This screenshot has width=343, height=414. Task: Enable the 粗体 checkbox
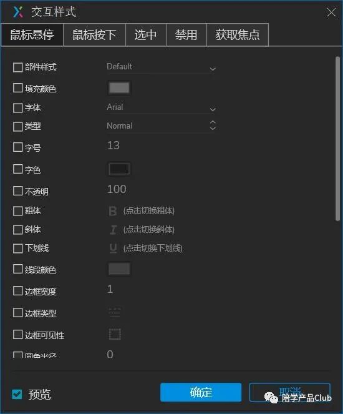coord(17,211)
